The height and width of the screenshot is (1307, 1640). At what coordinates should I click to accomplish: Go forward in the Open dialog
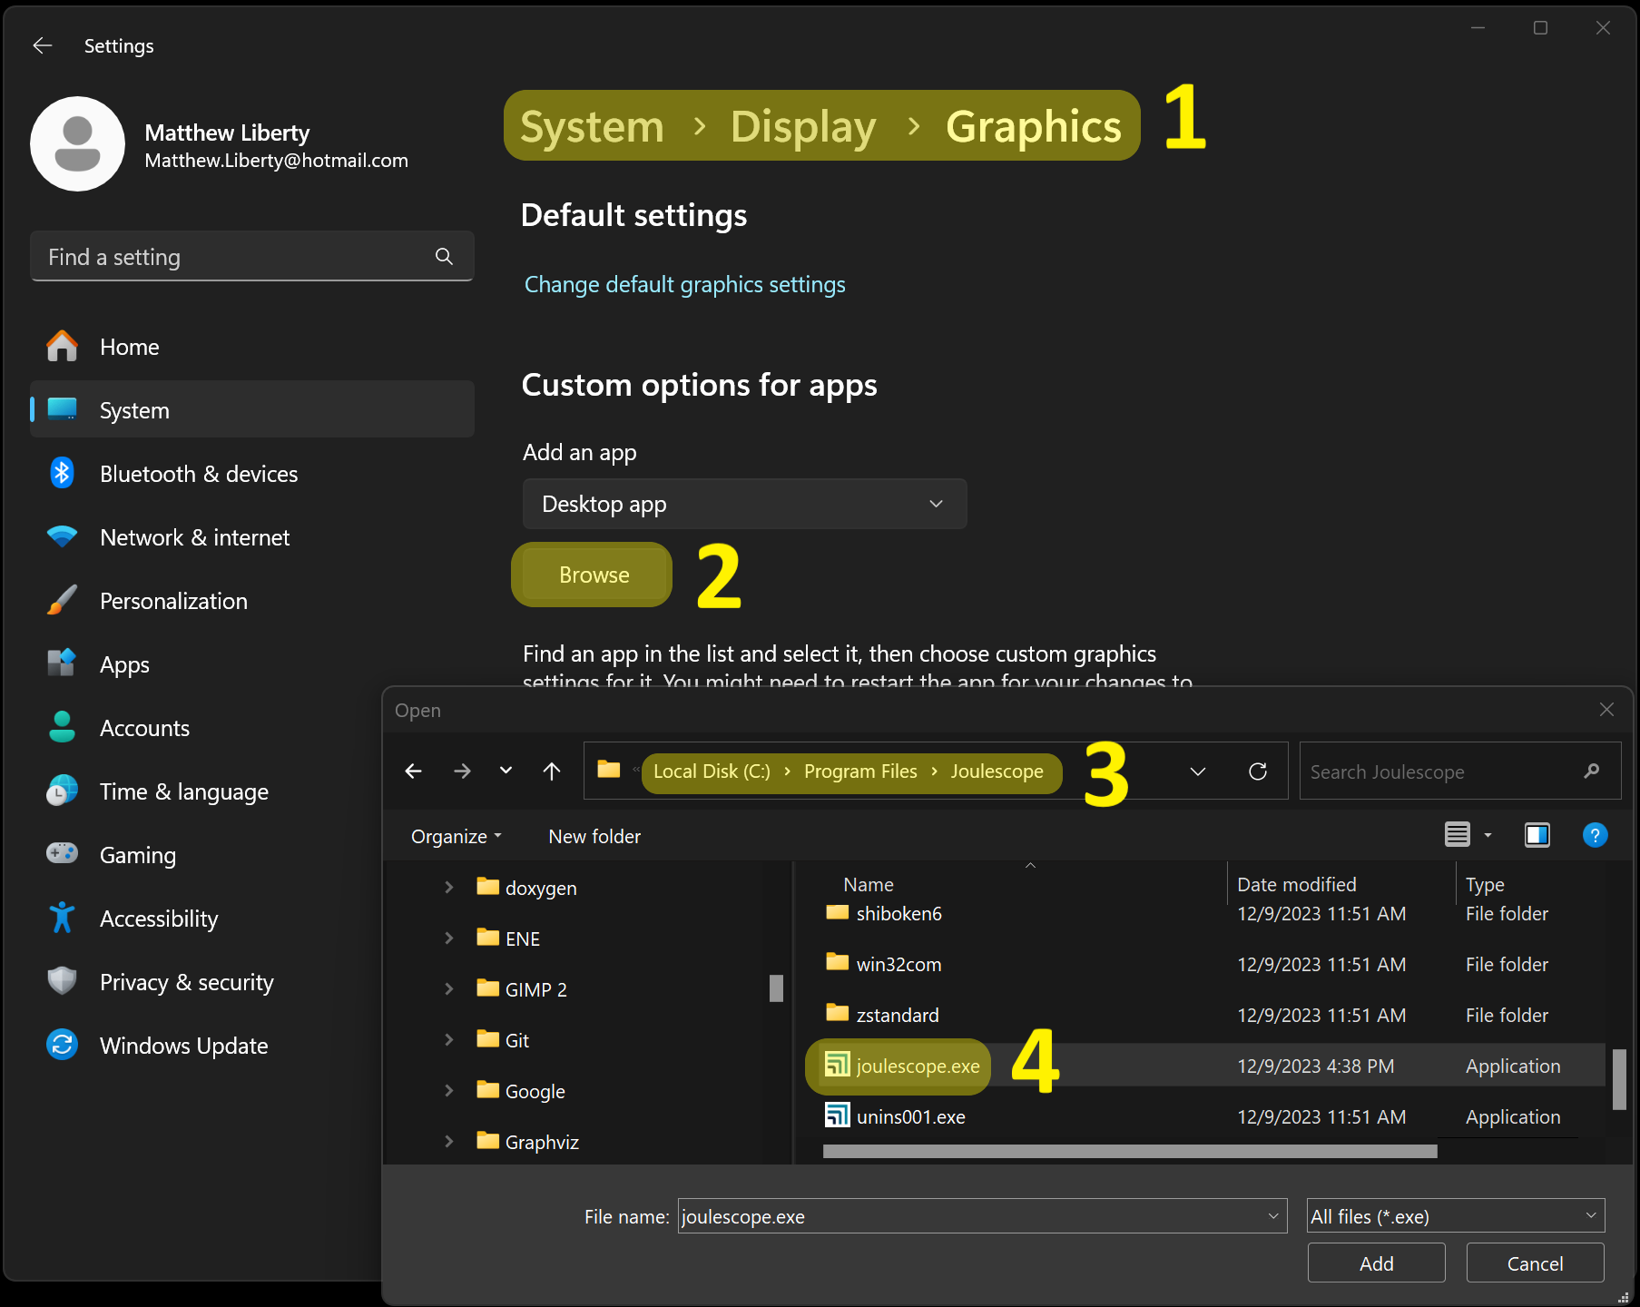coord(462,771)
